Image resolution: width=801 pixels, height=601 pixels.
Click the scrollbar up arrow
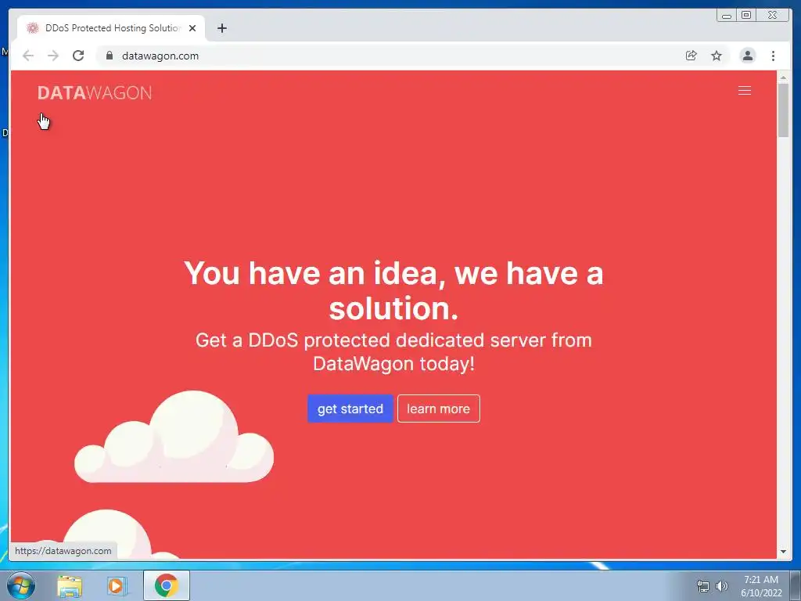[x=783, y=77]
